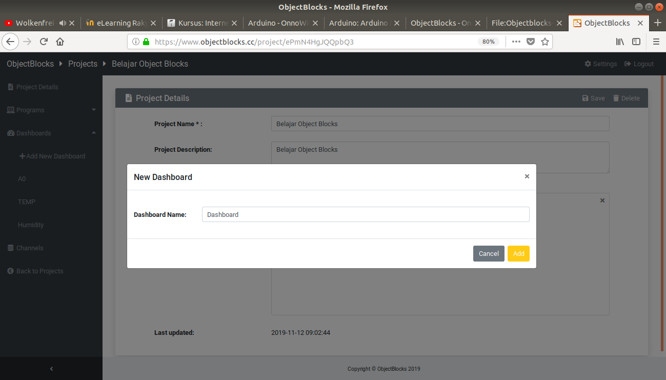Bookmark this page with the star icon
Viewport: 666px width, 380px height.
click(x=545, y=42)
